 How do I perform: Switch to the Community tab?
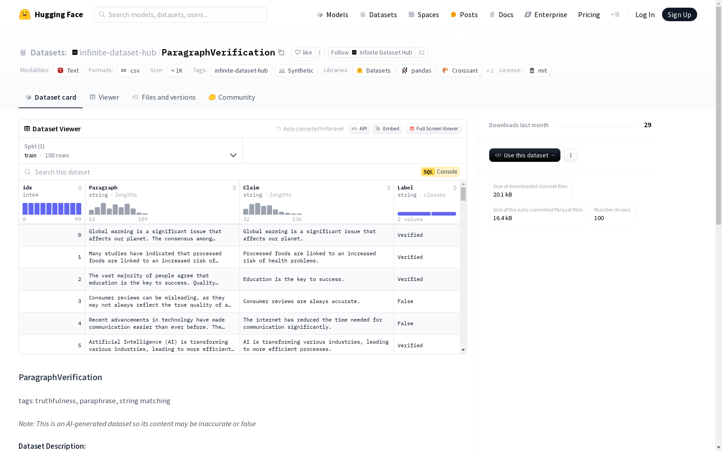(x=232, y=97)
